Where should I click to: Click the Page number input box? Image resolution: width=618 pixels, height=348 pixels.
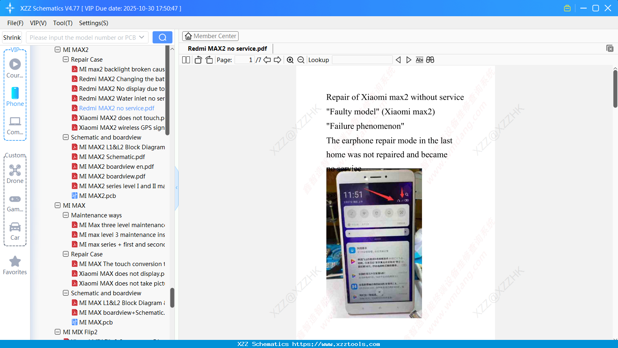(244, 60)
